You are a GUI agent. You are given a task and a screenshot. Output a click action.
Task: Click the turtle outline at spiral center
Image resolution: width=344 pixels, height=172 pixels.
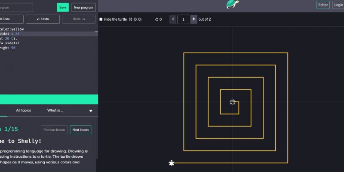[233, 102]
